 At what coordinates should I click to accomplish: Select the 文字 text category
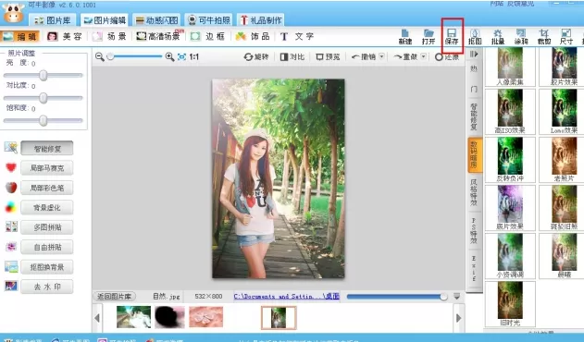pyautogui.click(x=297, y=36)
